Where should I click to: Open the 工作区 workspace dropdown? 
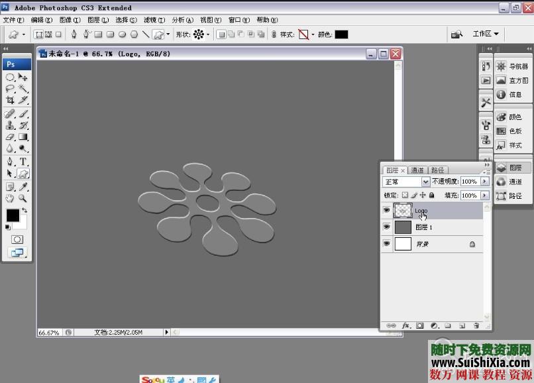(x=486, y=34)
